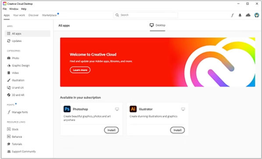Select the Desktop tab label
Screen dimensions: 262x159
point(160,25)
